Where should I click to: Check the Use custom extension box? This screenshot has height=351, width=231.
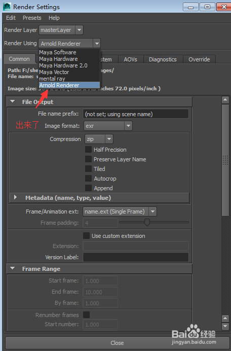click(86, 235)
